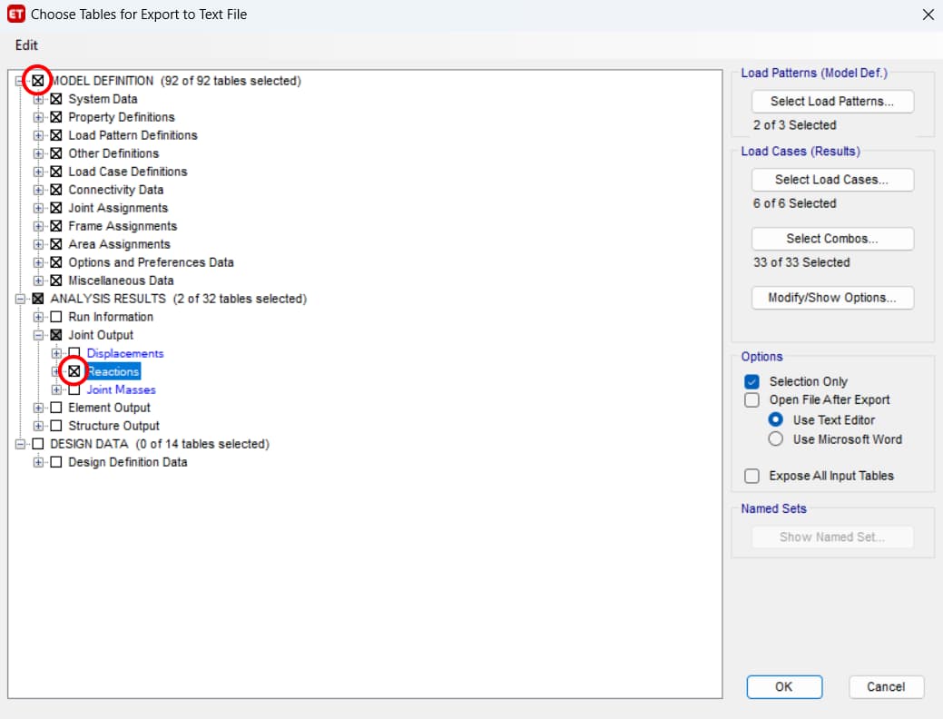943x719 pixels.
Task: Open the Select Load Cases dialog
Action: (832, 180)
